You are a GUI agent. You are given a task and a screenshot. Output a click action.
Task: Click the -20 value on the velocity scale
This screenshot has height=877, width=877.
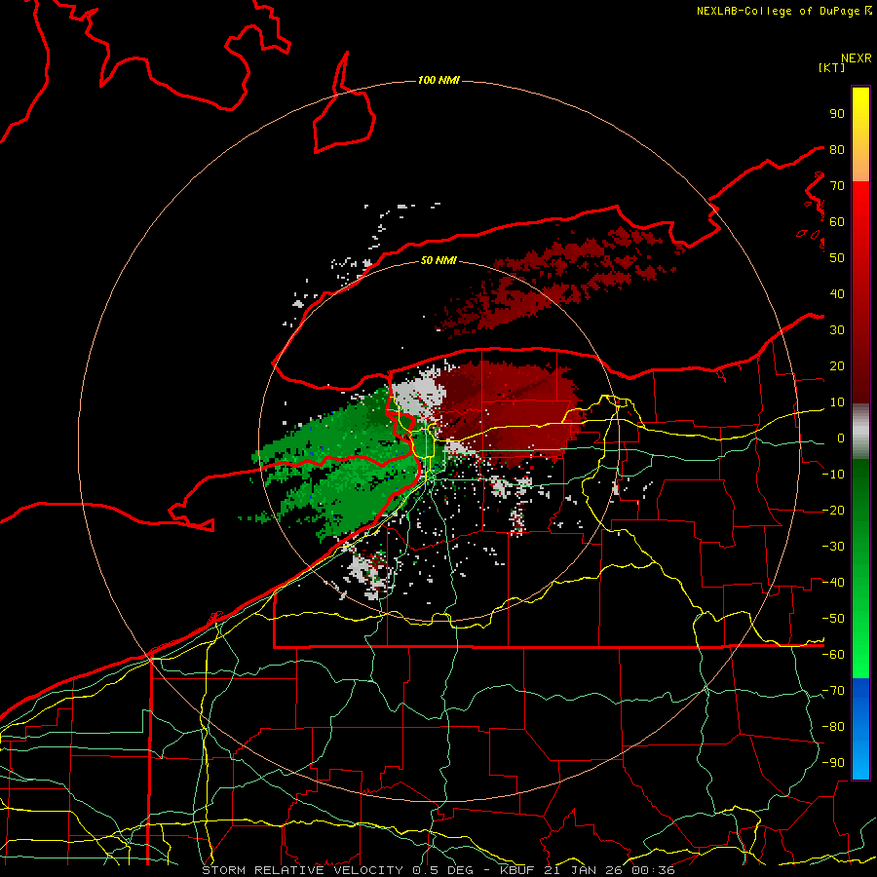833,511
